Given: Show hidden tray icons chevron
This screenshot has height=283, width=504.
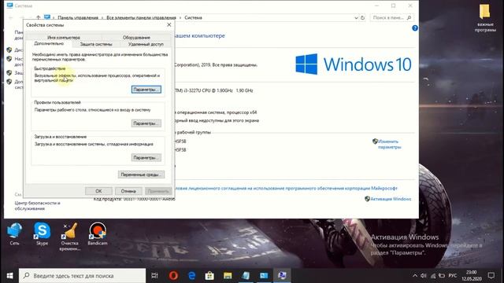Looking at the screenshot, I should pos(415,276).
